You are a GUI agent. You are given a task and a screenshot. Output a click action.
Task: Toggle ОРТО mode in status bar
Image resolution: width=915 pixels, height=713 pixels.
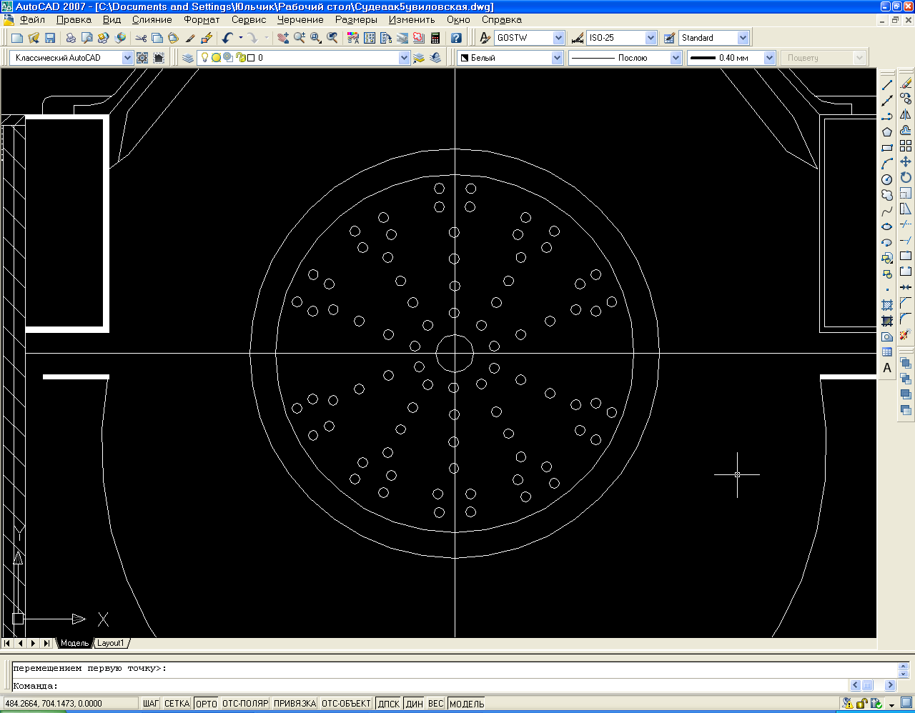point(206,704)
